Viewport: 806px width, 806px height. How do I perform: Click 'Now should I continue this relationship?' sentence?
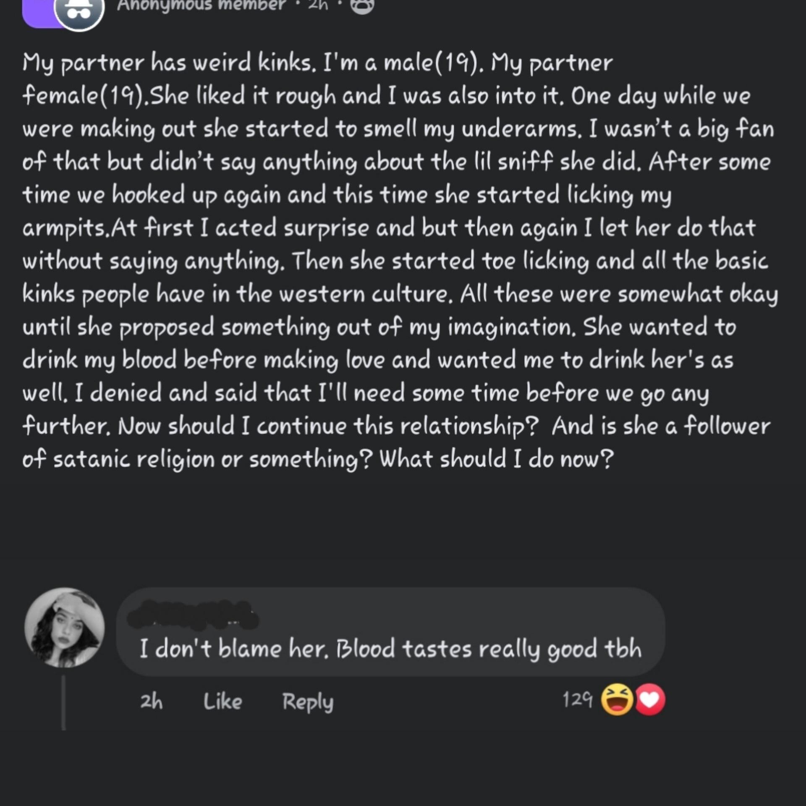coord(327,426)
